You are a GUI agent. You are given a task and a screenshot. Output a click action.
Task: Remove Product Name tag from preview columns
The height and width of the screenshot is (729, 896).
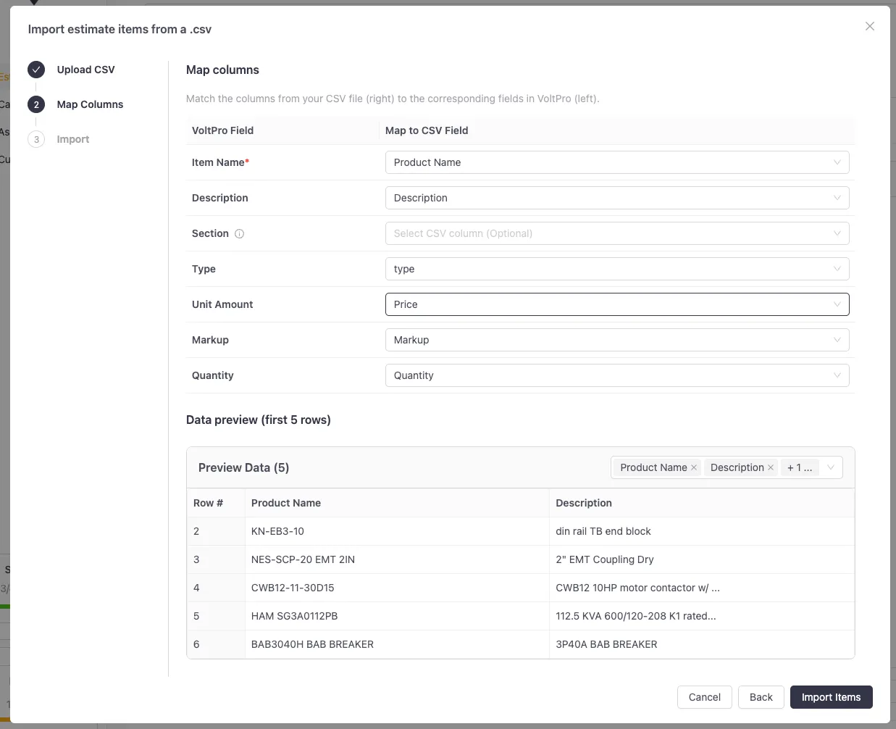694,467
